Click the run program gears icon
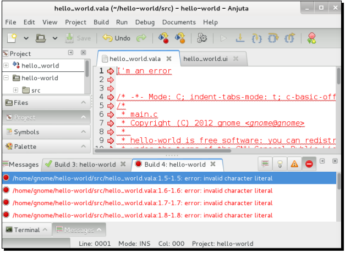This screenshot has width=345, height=253. [202, 38]
